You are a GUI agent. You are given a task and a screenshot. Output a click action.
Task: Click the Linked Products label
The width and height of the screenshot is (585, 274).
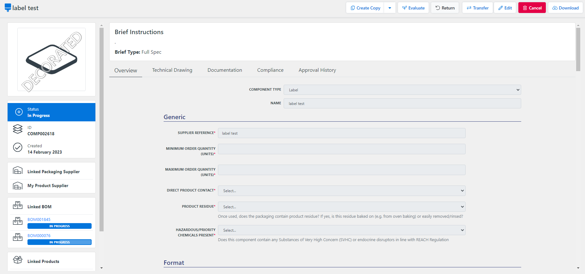43,261
